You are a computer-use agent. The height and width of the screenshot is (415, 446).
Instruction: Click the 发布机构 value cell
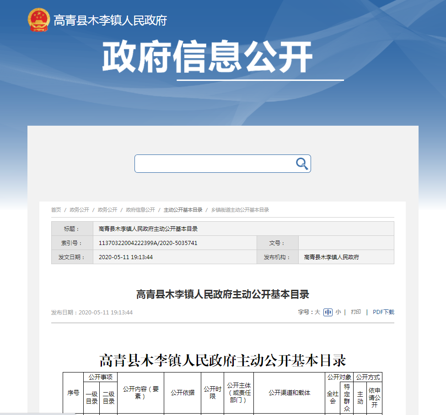tap(332, 257)
